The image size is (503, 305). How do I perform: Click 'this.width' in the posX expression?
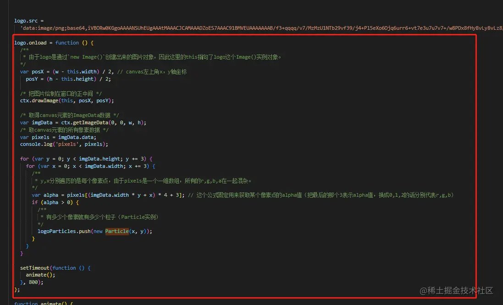(x=82, y=72)
